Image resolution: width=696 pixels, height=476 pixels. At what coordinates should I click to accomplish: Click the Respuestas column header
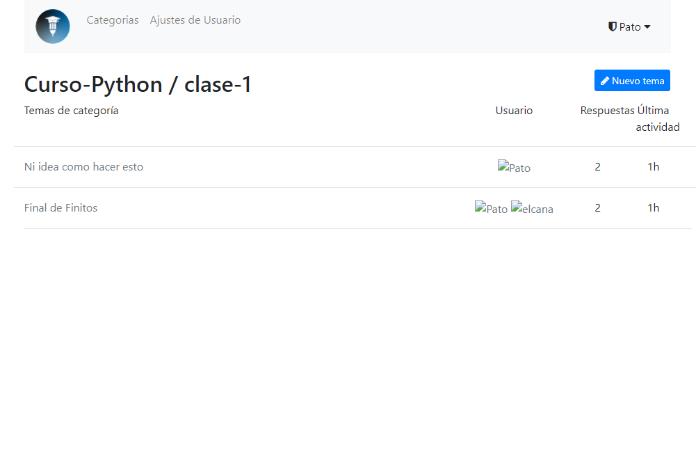click(x=607, y=110)
